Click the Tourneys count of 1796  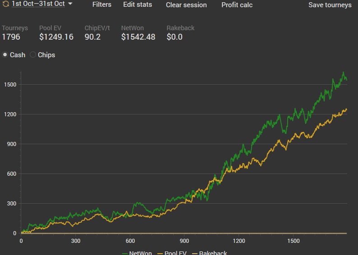(11, 37)
